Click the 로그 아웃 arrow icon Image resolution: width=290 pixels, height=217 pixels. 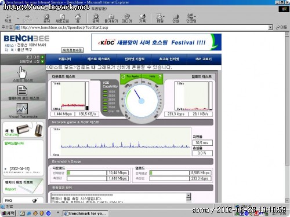[x=42, y=57]
